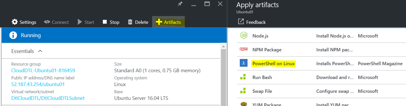Viewport: 406px width, 106px height.
Task: Maximize the virtual machine blade
Action: point(207,4)
